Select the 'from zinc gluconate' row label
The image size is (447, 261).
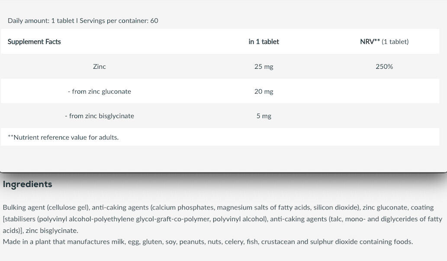tap(99, 91)
